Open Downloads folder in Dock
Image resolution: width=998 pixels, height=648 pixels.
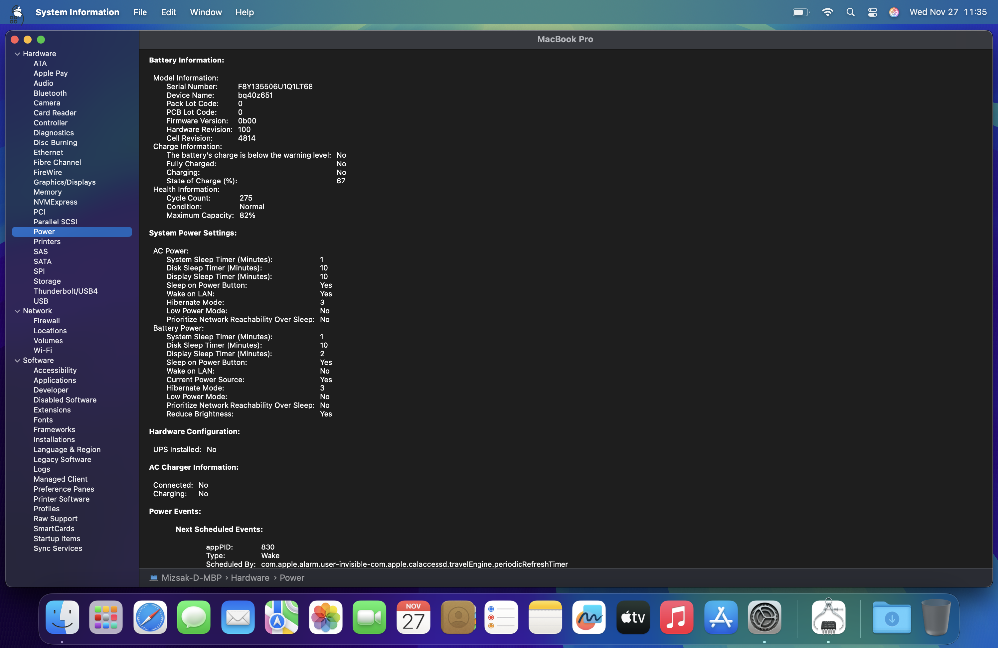[x=892, y=617]
